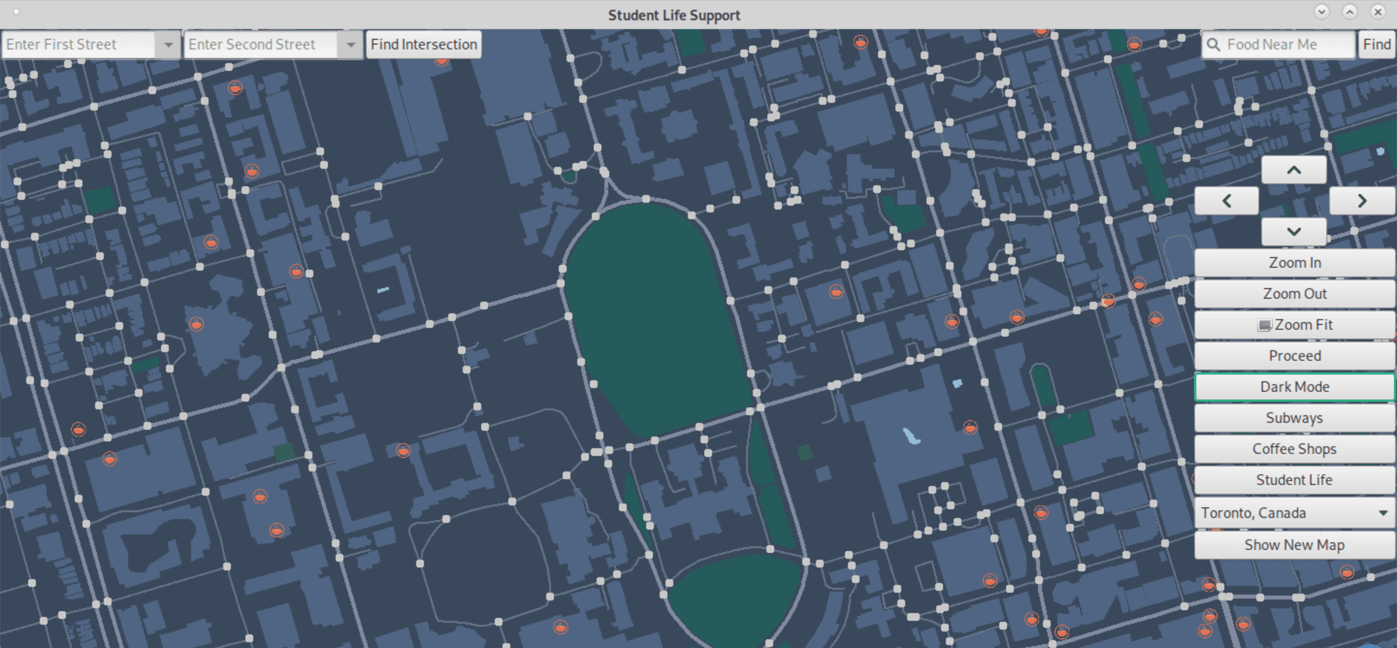Expand the Enter First Street dropdown arrow
The height and width of the screenshot is (648, 1397).
coord(168,45)
